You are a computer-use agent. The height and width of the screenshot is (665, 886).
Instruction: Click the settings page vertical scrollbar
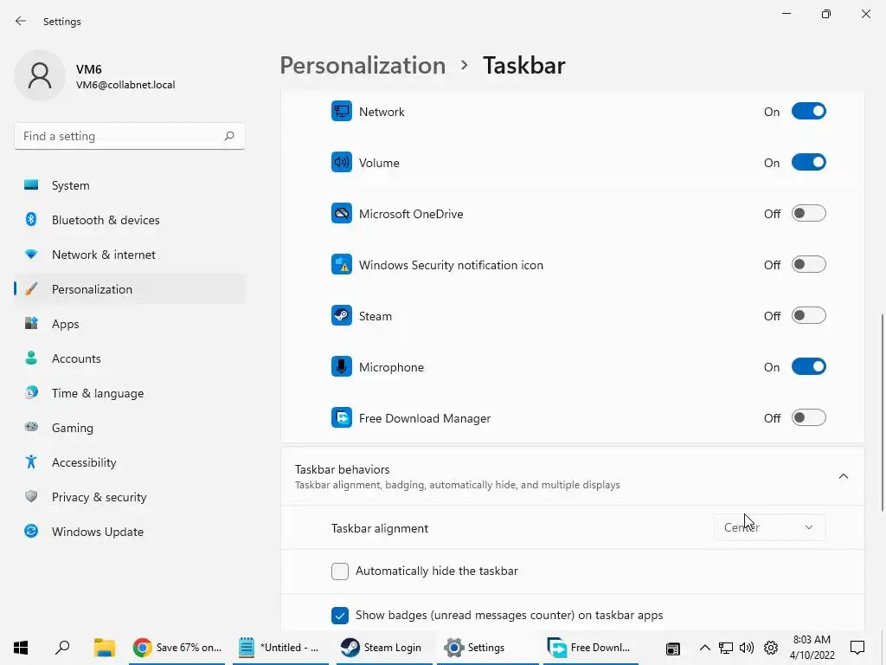[882, 411]
